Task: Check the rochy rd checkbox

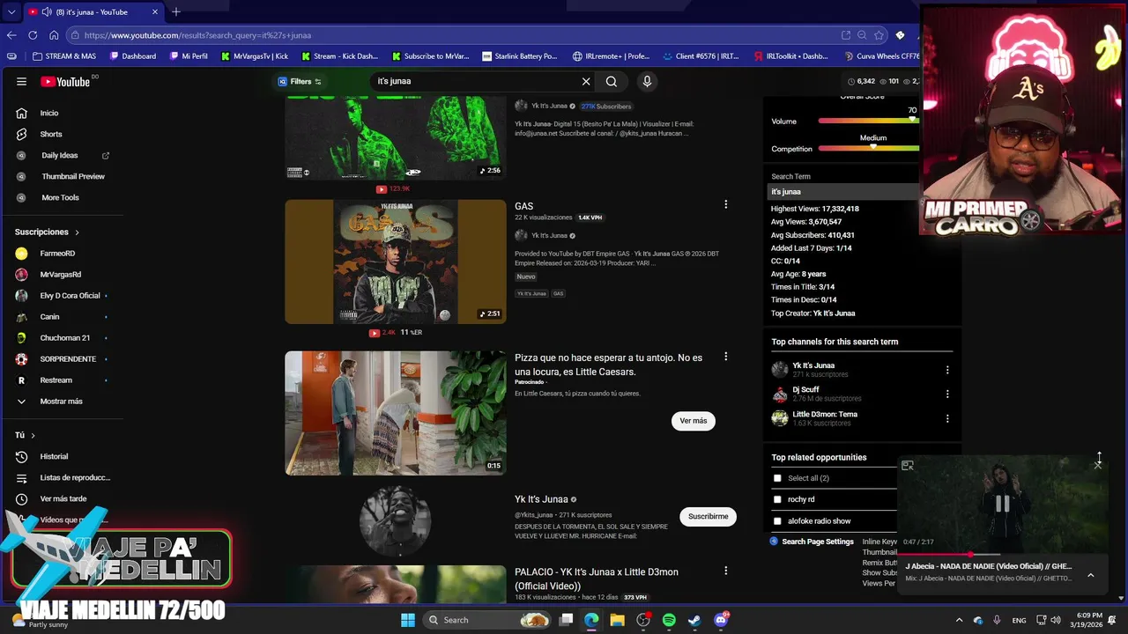Action: pos(777,499)
